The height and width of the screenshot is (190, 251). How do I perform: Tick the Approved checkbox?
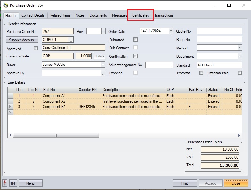35,49
